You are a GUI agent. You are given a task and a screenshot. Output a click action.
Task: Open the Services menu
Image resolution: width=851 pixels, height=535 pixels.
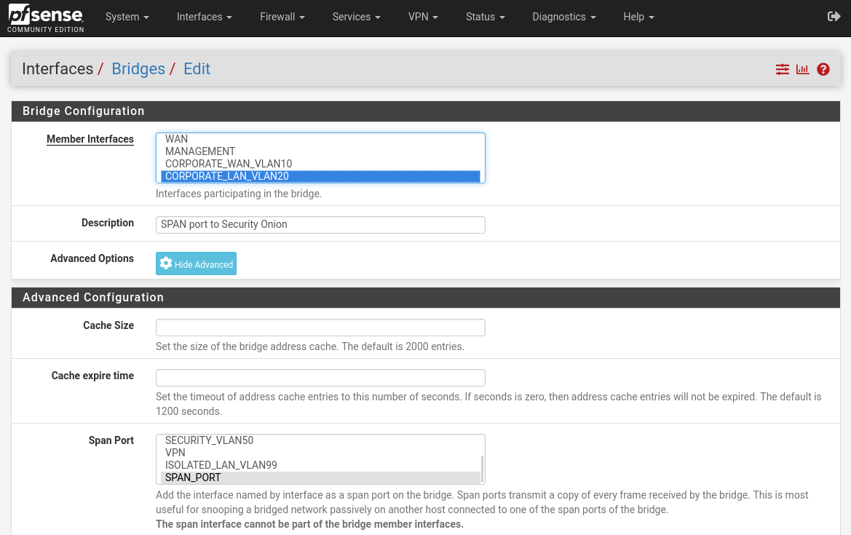356,17
